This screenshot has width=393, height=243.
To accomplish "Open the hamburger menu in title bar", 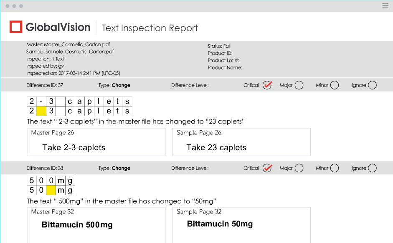I will coord(385,6).
